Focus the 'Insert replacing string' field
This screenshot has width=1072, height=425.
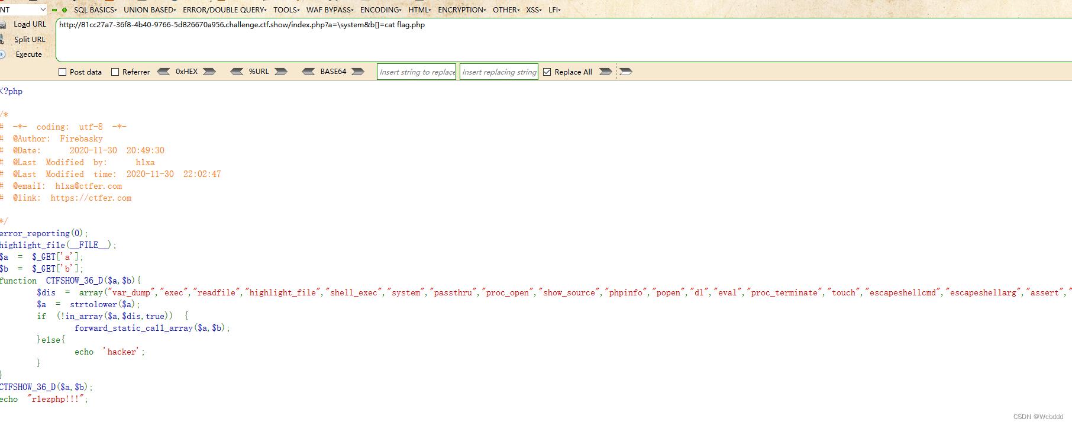click(x=499, y=72)
